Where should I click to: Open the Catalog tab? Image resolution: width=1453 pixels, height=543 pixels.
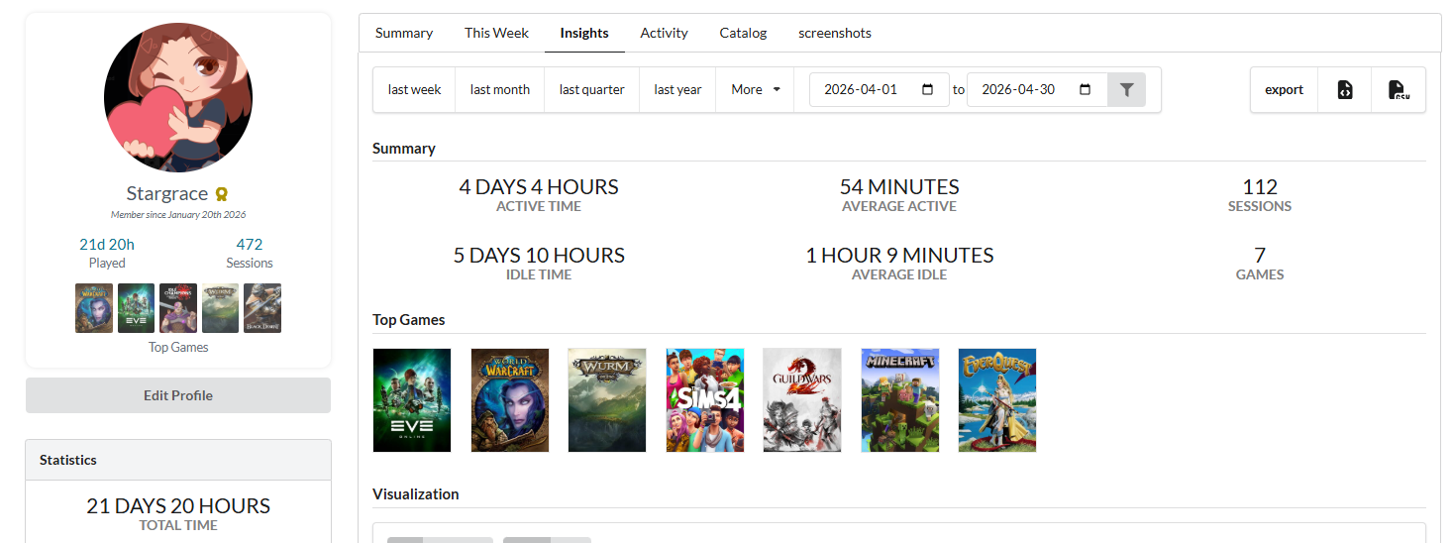pyautogui.click(x=743, y=33)
